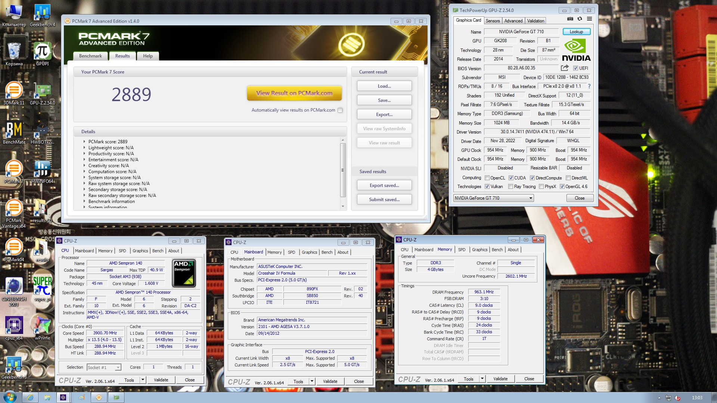
Task: Open Geekbench 4 desktop icon
Action: pos(42,15)
